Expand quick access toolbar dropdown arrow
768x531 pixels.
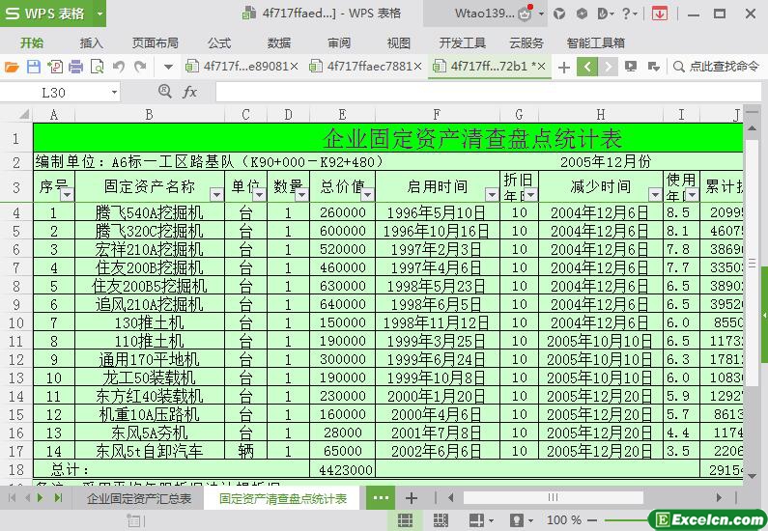tap(168, 67)
